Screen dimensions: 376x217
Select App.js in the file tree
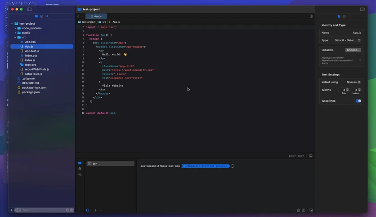(42, 46)
